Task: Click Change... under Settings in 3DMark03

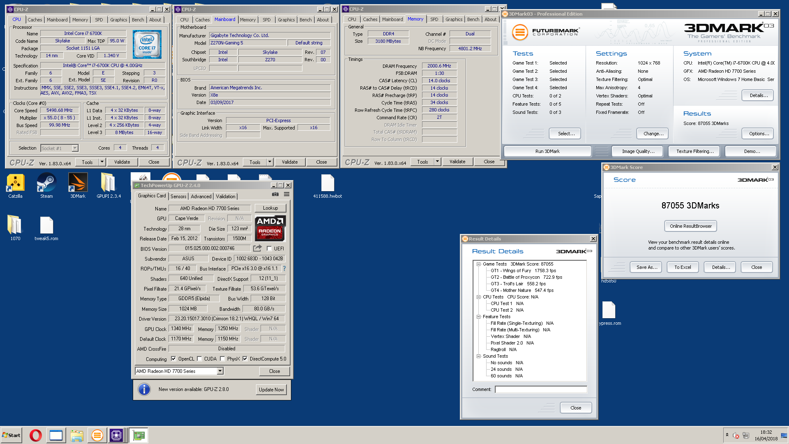Action: [653, 134]
